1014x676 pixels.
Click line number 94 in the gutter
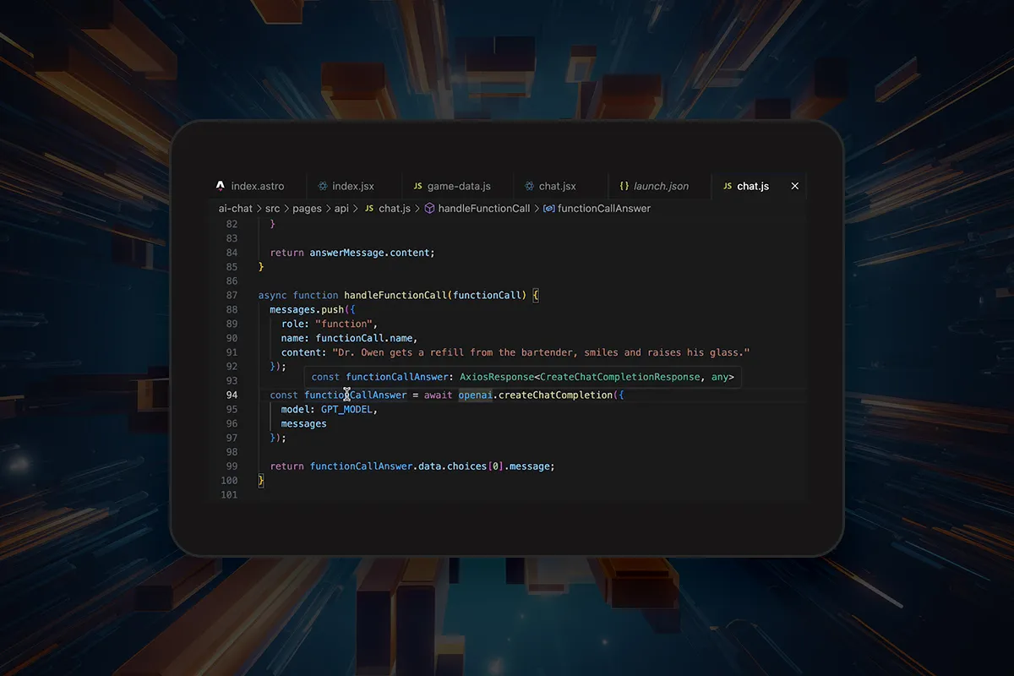coord(232,395)
